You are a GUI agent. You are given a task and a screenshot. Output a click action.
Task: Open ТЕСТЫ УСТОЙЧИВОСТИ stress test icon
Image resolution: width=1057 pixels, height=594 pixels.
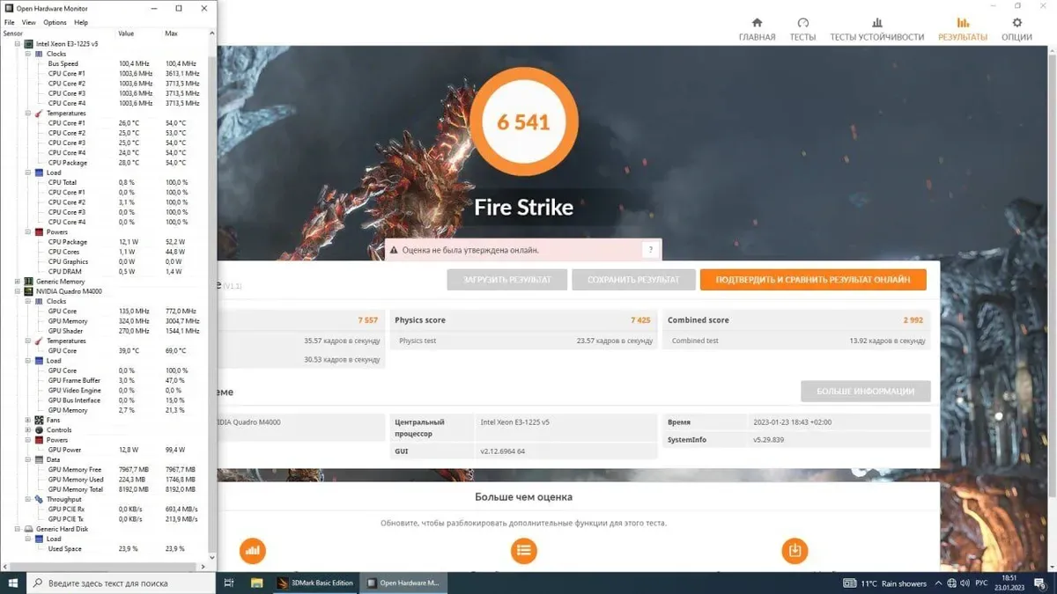click(876, 23)
